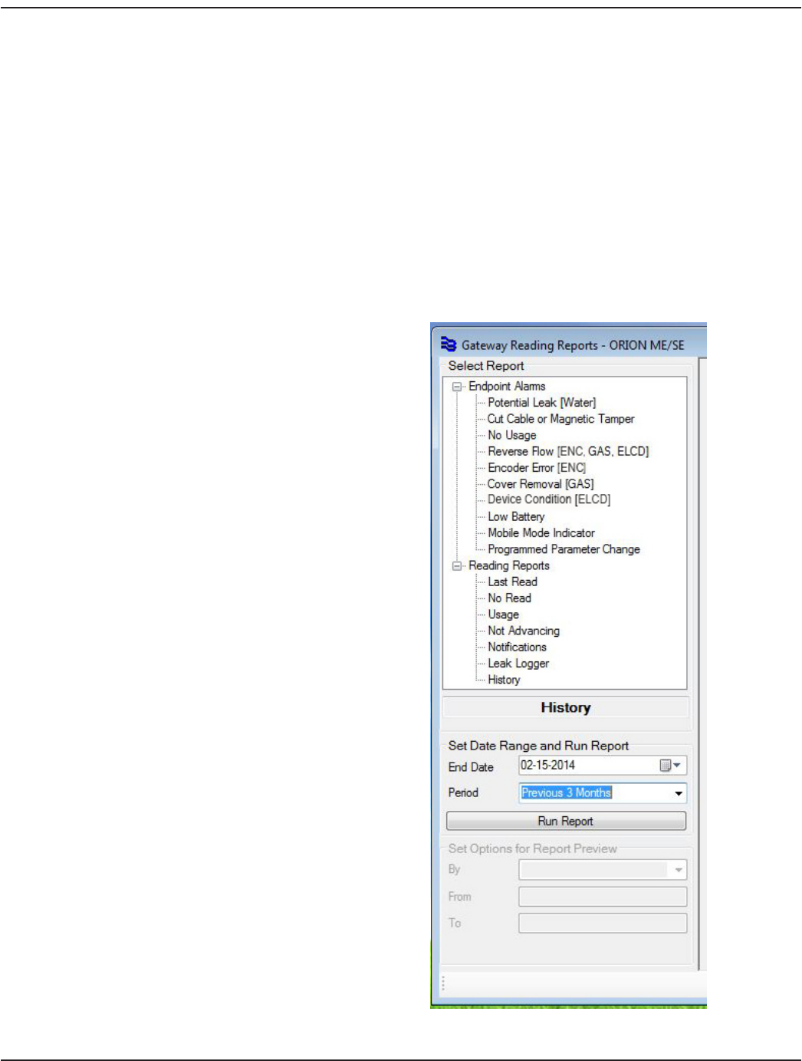Select the Not Advancing report

(x=524, y=631)
